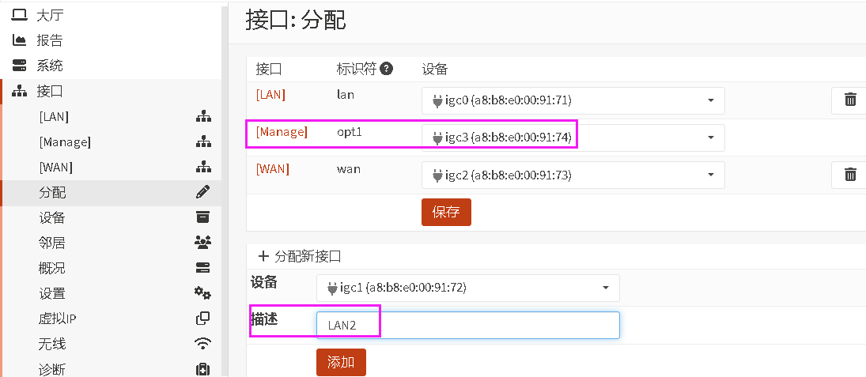This screenshot has height=377, width=866.
Task: Delete the WAN interface via trash icon
Action: click(x=850, y=175)
